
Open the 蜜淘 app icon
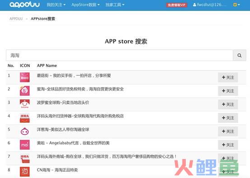click(x=25, y=91)
